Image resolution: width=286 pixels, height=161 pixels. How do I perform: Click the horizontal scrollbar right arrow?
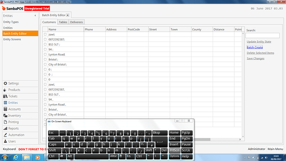[240, 139]
